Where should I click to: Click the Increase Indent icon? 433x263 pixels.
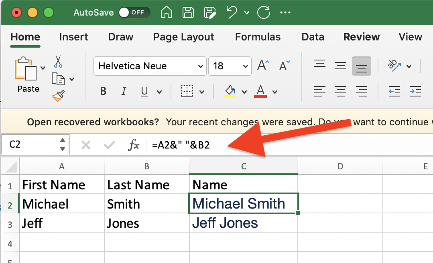[x=415, y=91]
